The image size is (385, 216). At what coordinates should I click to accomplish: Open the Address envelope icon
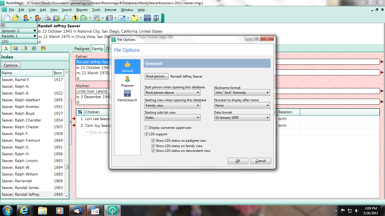pyautogui.click(x=122, y=18)
